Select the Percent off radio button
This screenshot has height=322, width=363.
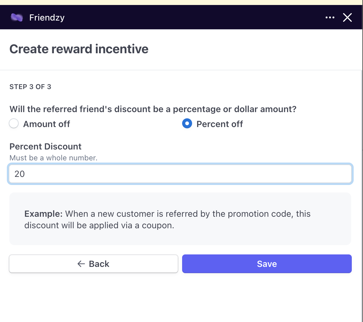click(x=187, y=124)
